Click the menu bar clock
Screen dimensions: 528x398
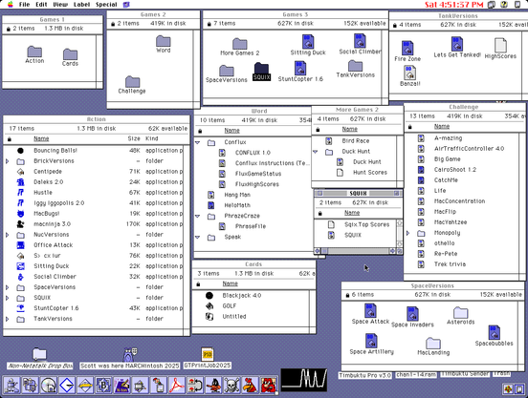click(x=454, y=5)
